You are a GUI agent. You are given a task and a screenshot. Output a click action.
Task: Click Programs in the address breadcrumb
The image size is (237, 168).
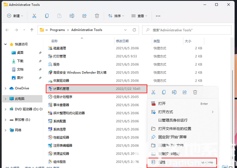coord(57,30)
